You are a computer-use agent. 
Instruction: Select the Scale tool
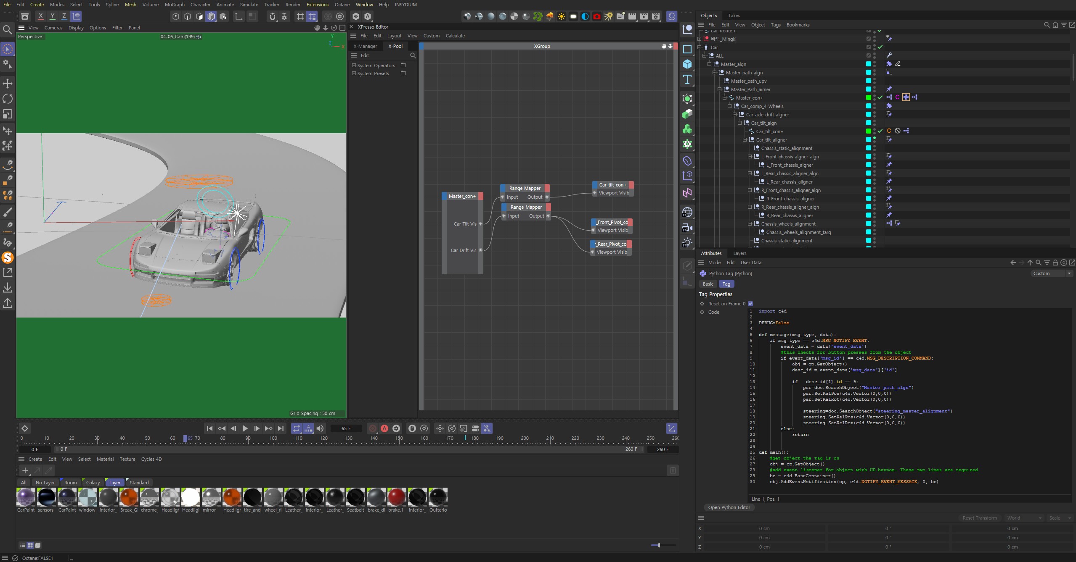8,114
